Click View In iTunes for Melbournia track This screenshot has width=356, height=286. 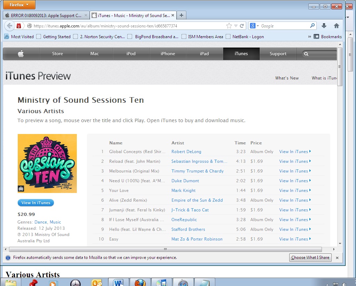pos(295,171)
